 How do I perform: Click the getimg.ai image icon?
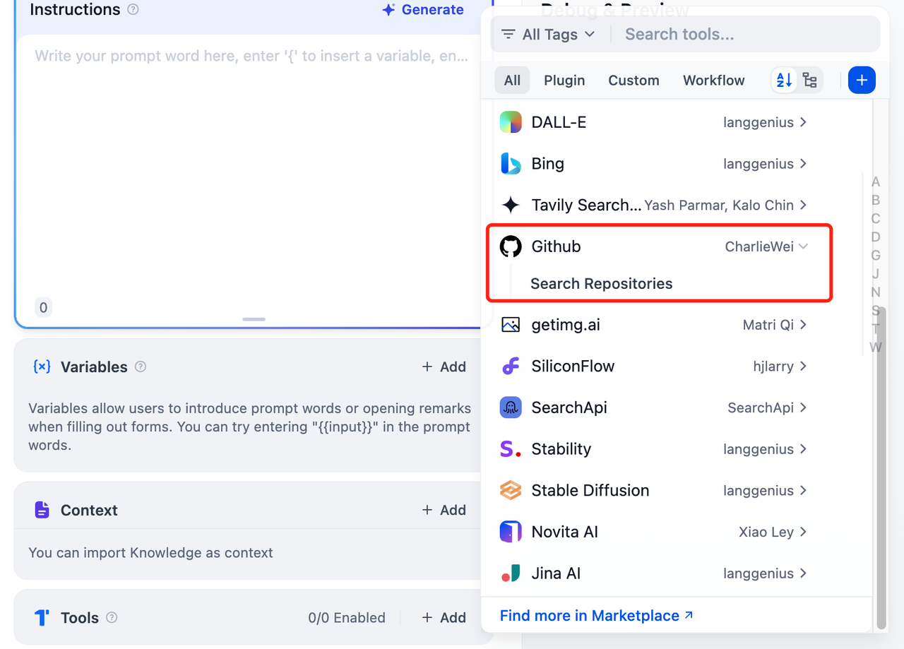[511, 325]
